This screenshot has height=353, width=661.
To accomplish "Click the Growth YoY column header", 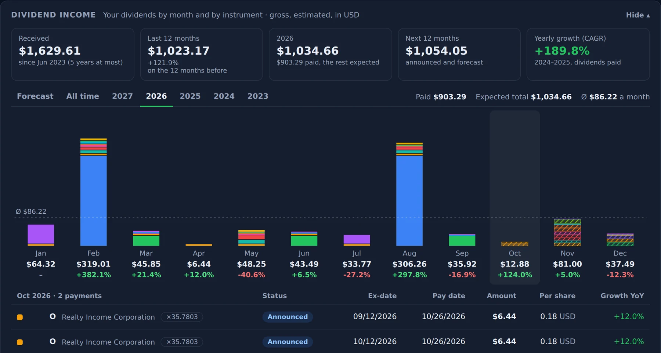I will tap(622, 296).
